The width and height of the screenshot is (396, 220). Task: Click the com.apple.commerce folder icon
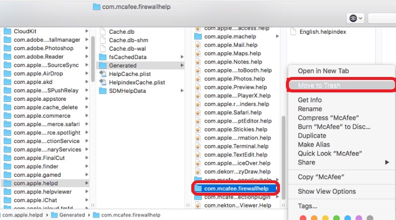tap(7, 116)
